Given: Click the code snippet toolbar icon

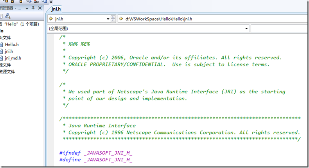Looking at the screenshot, I should 29,1.
